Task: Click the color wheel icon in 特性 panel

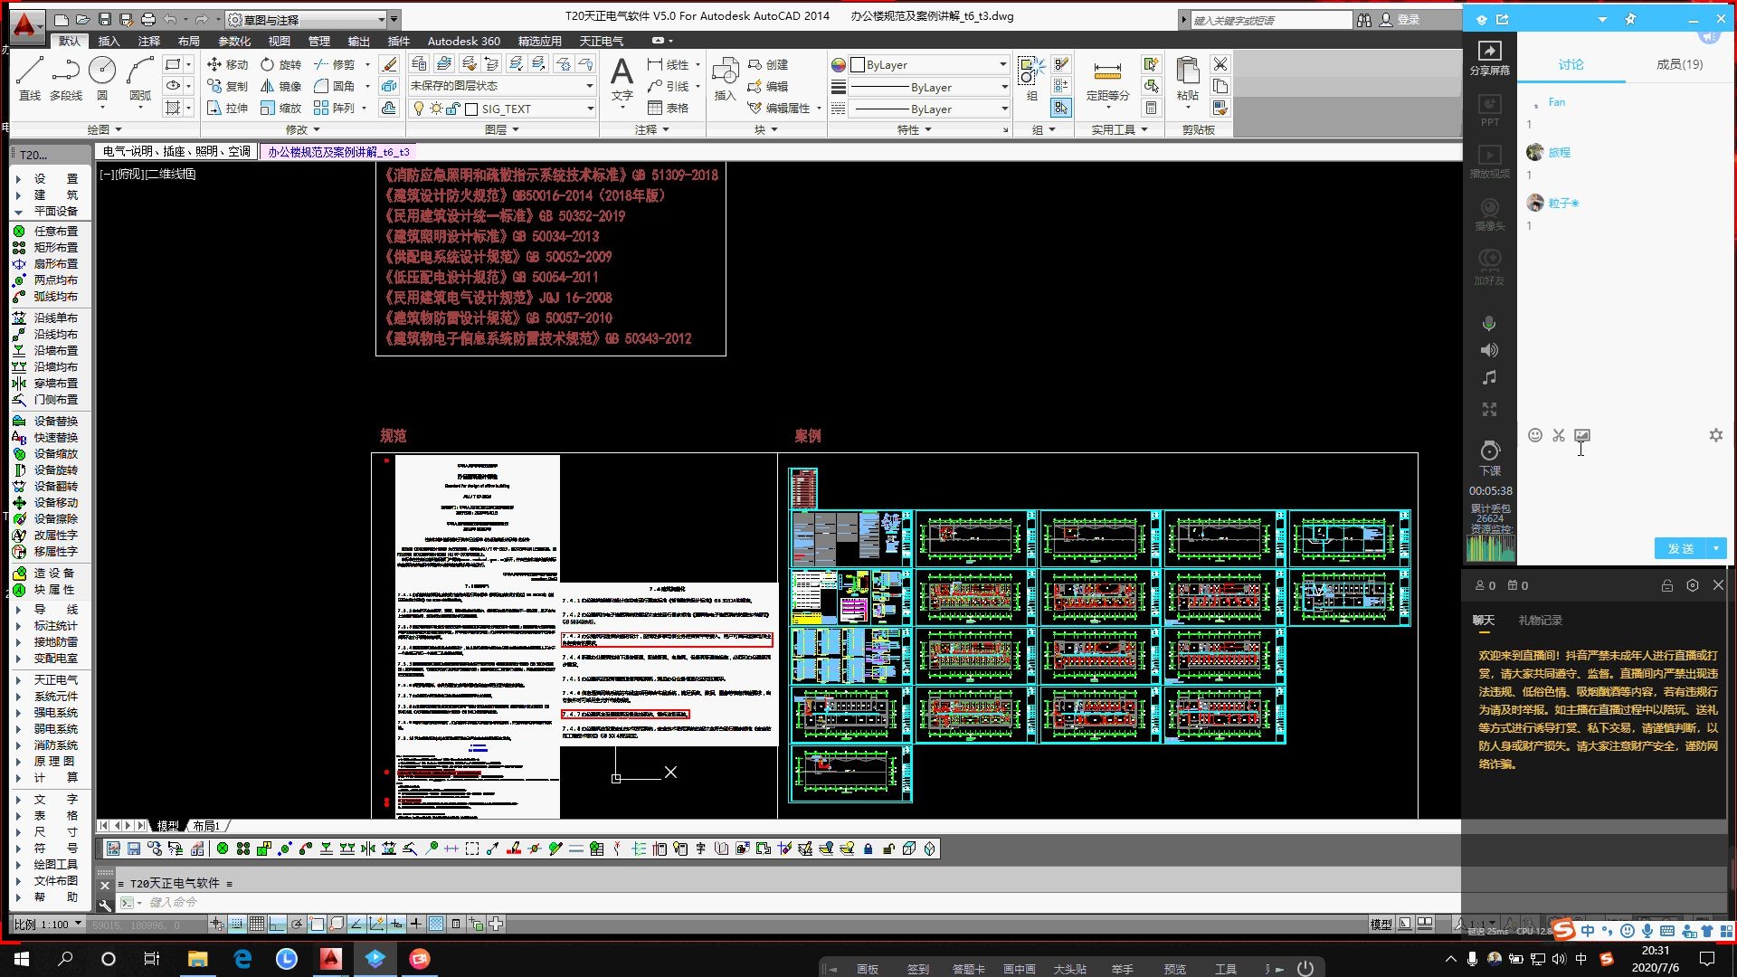Action: (x=839, y=64)
